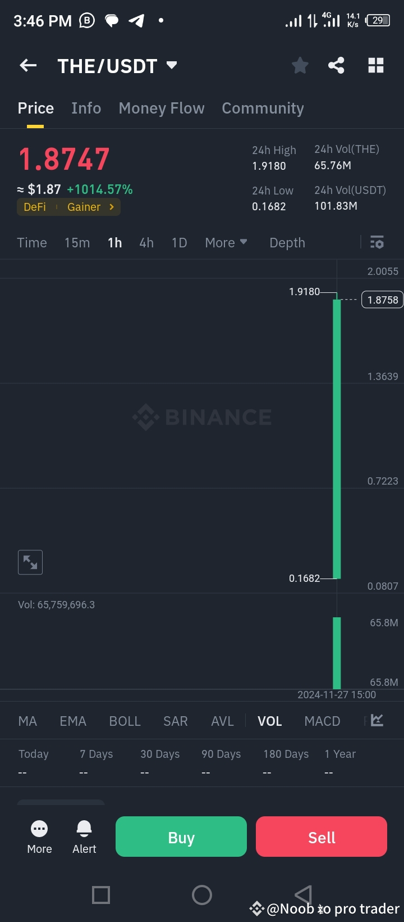
Task: Select the MACD indicator
Action: pyautogui.click(x=322, y=720)
